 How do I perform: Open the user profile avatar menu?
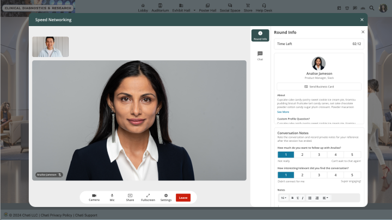pyautogui.click(x=383, y=8)
